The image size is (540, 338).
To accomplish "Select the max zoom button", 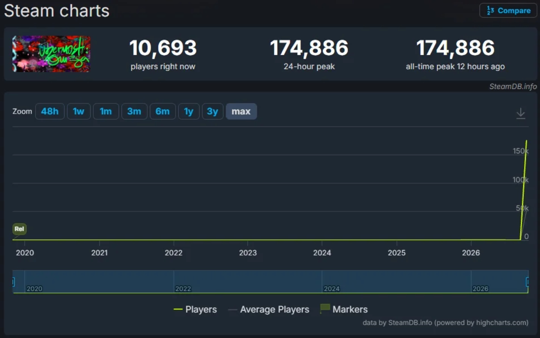I will [241, 112].
